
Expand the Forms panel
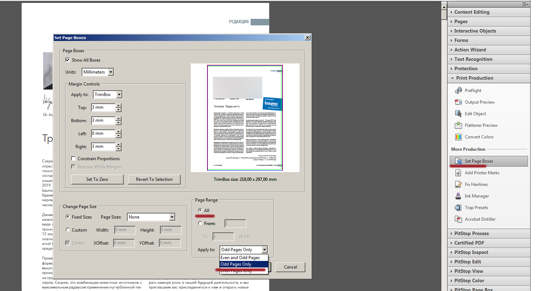pyautogui.click(x=489, y=40)
